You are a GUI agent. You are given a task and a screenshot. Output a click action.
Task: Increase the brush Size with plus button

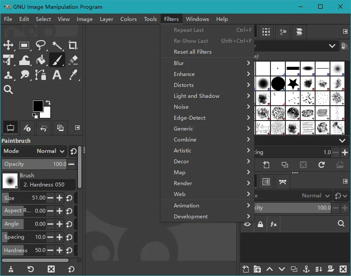click(60, 198)
